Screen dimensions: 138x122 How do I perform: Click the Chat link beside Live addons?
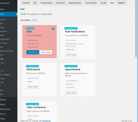tap(34, 20)
